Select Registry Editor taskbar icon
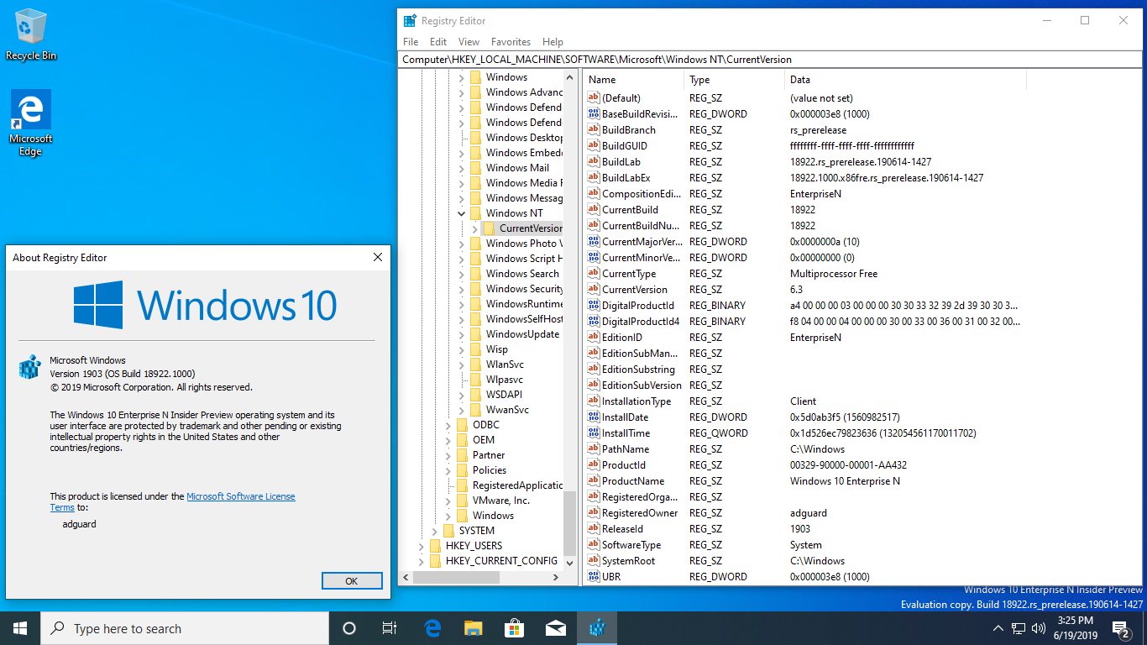 [597, 628]
